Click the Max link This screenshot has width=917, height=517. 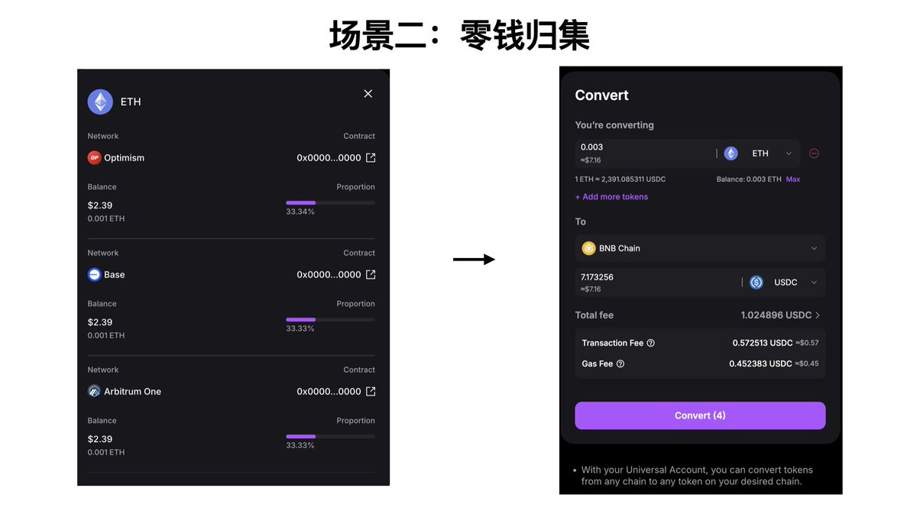coord(793,179)
